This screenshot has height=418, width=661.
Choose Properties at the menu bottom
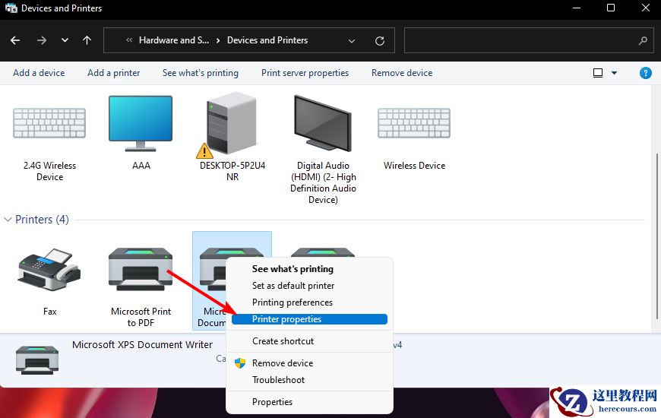[272, 402]
